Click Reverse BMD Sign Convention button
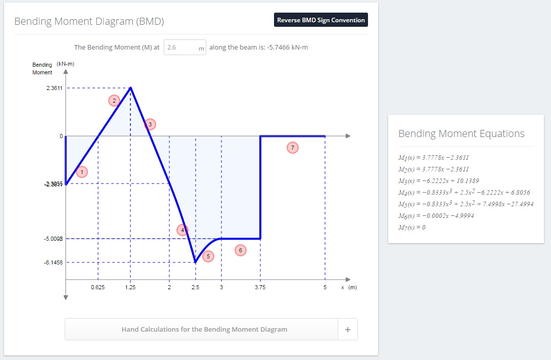 (321, 20)
